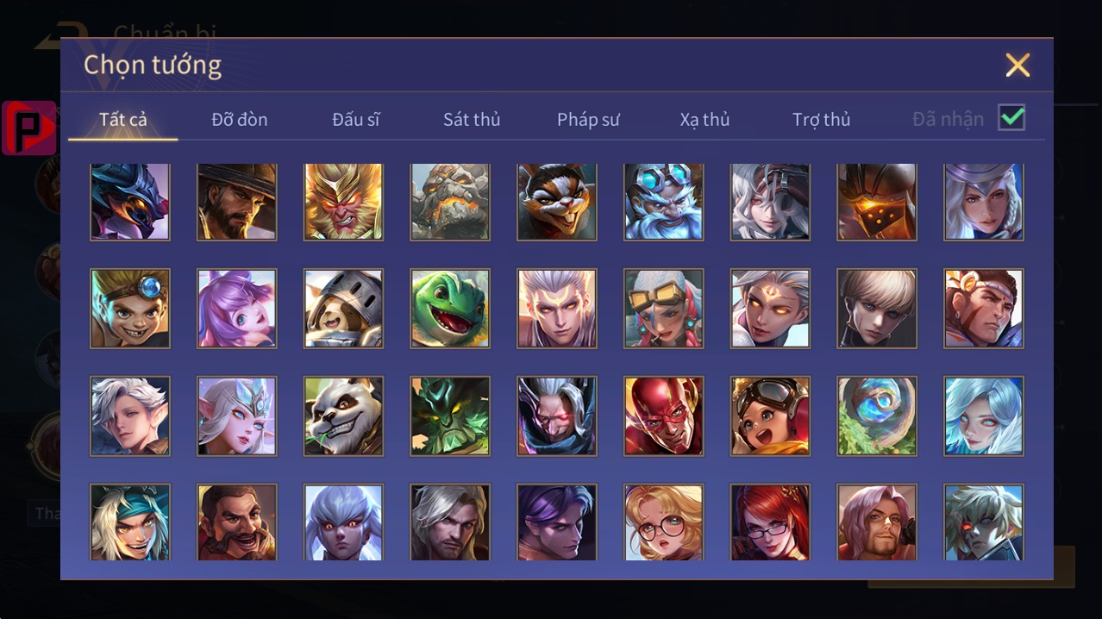Close the Chọn tướng dialog
The image size is (1102, 619).
pos(1017,65)
